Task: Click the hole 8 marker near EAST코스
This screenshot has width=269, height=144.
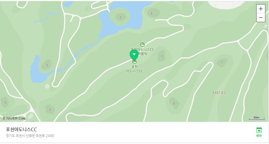Action: [174, 103]
